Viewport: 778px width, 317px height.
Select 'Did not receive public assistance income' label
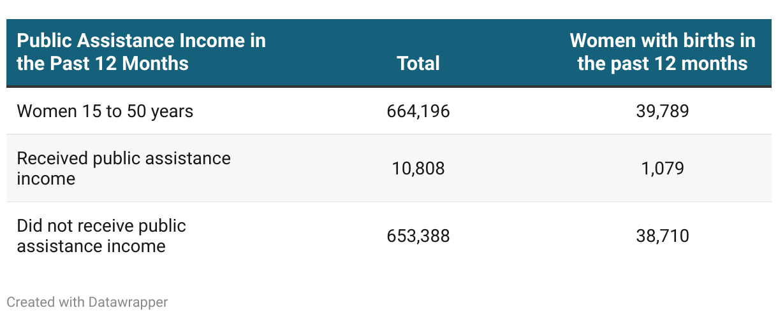(101, 236)
